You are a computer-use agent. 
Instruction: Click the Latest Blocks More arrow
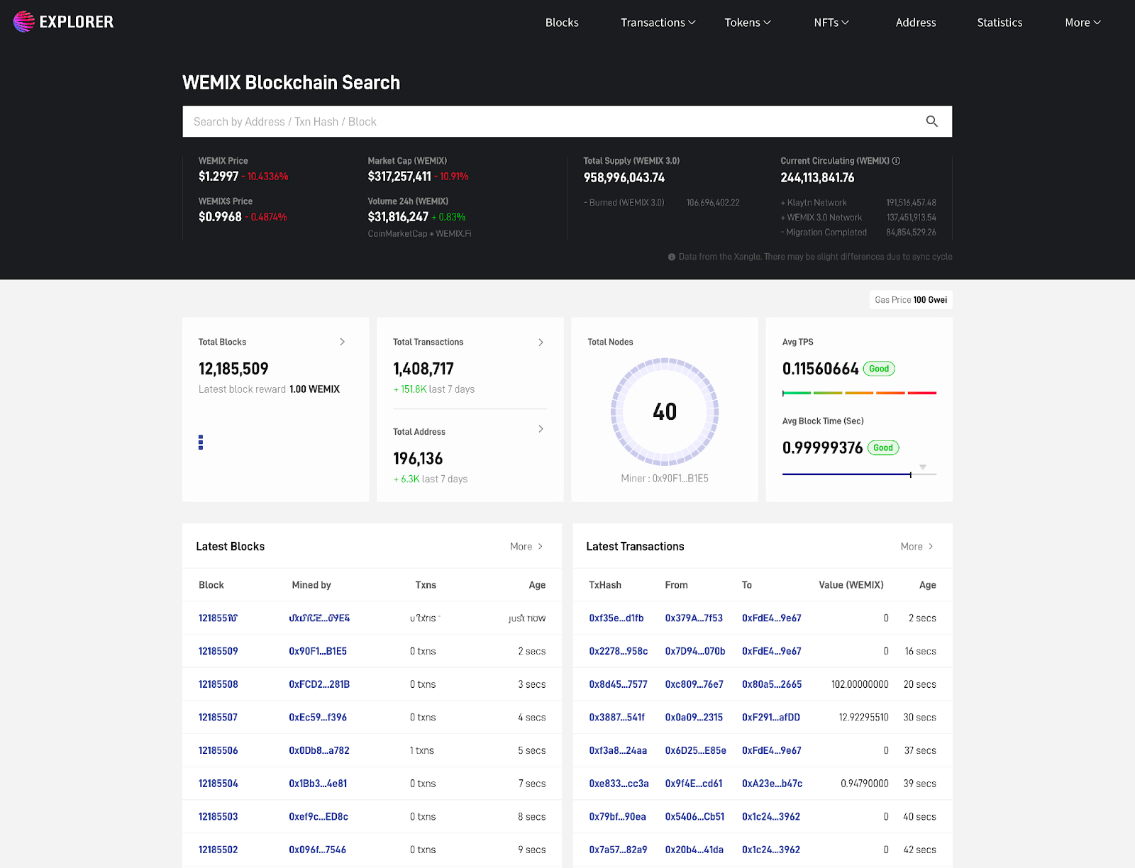(x=541, y=546)
